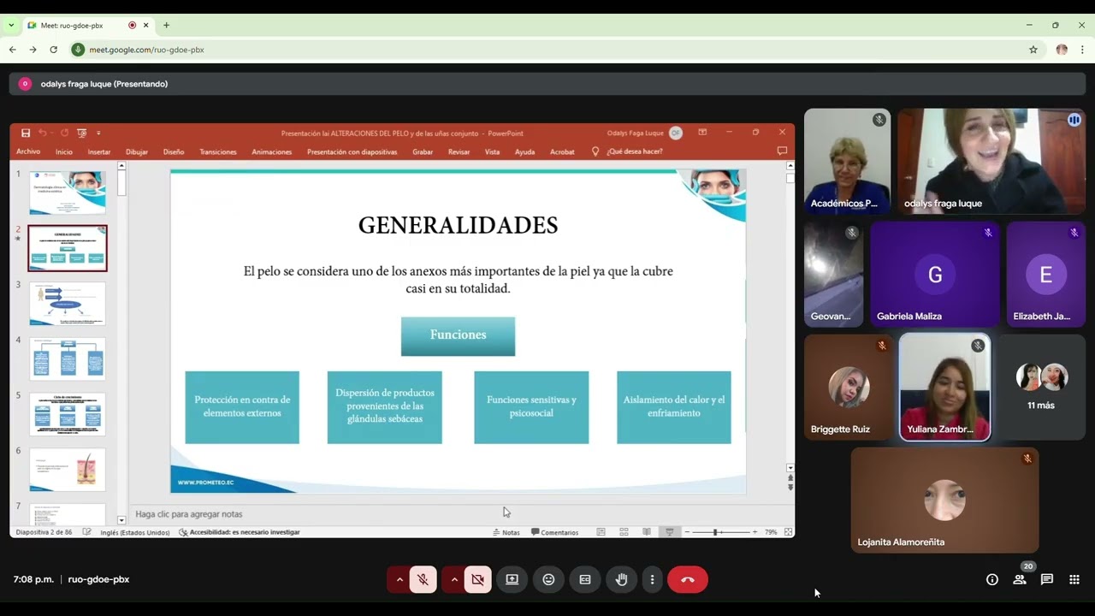1095x616 pixels.
Task: Show the people list with 20 badge
Action: point(1020,578)
